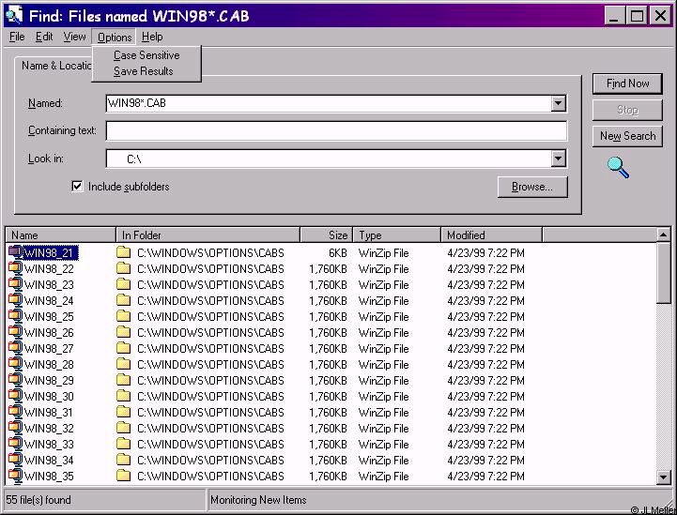Viewport: 677px width, 515px height.
Task: Click the WIN98_27 file icon
Action: click(x=15, y=348)
